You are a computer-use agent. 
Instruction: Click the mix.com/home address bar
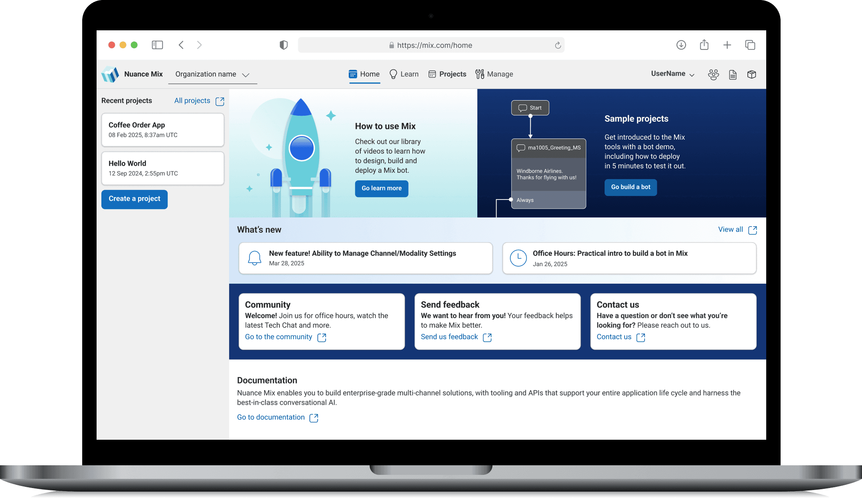[430, 45]
